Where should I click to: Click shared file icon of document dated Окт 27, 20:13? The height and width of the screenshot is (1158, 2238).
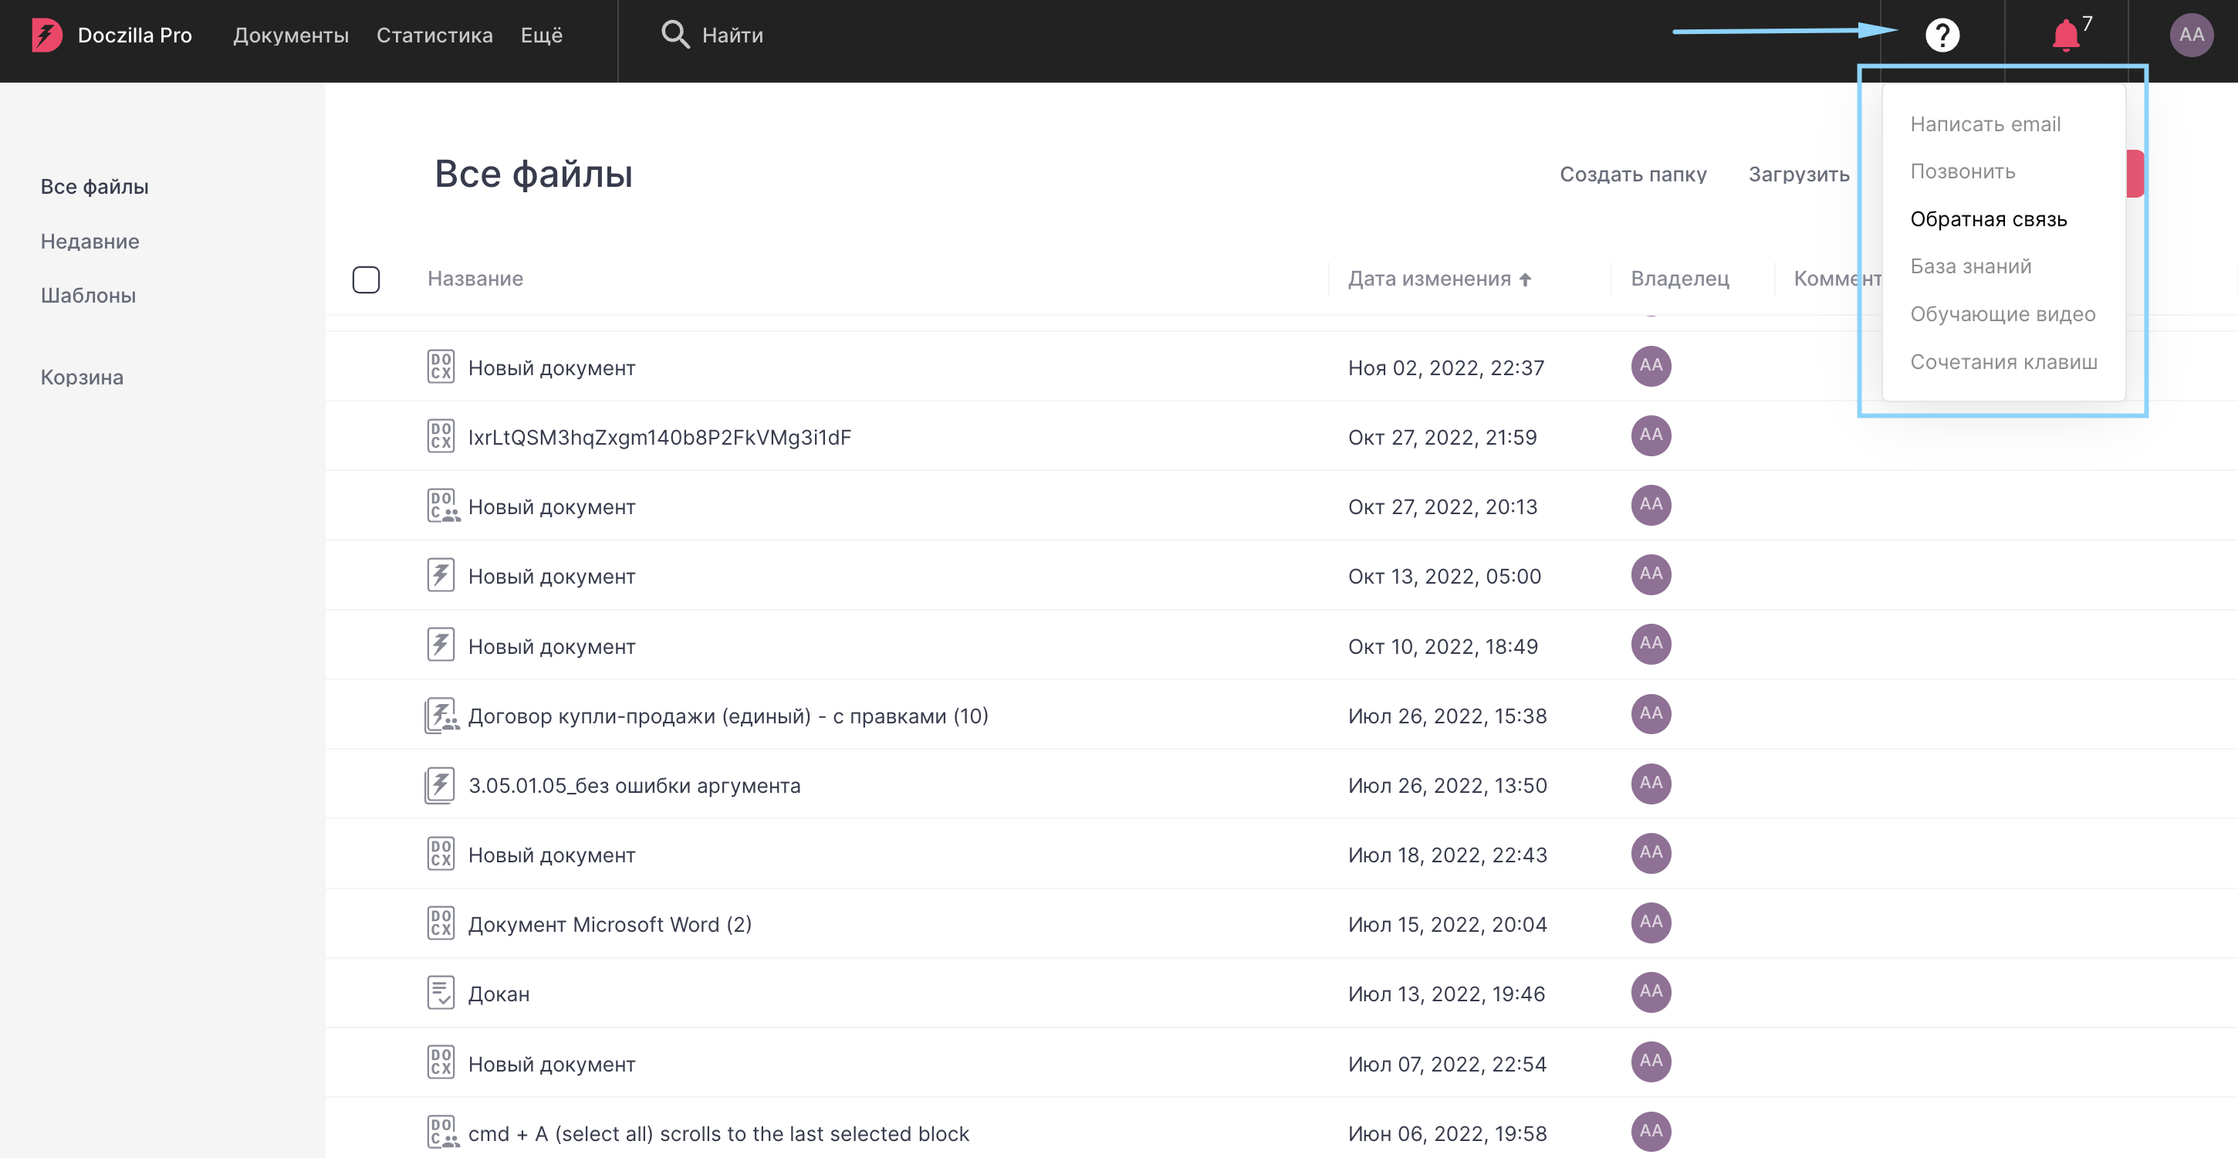[442, 505]
